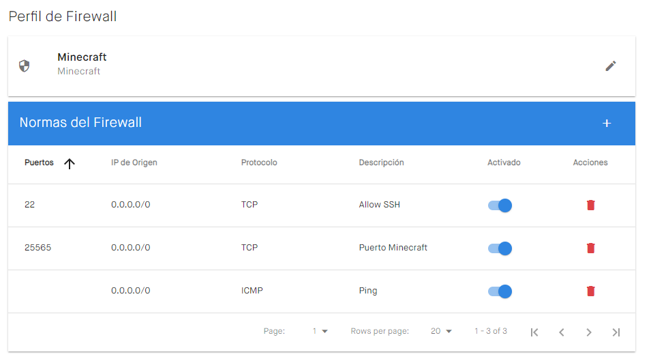This screenshot has width=651, height=359.
Task: Click the gray Minecraft profile subtitle
Action: point(78,71)
